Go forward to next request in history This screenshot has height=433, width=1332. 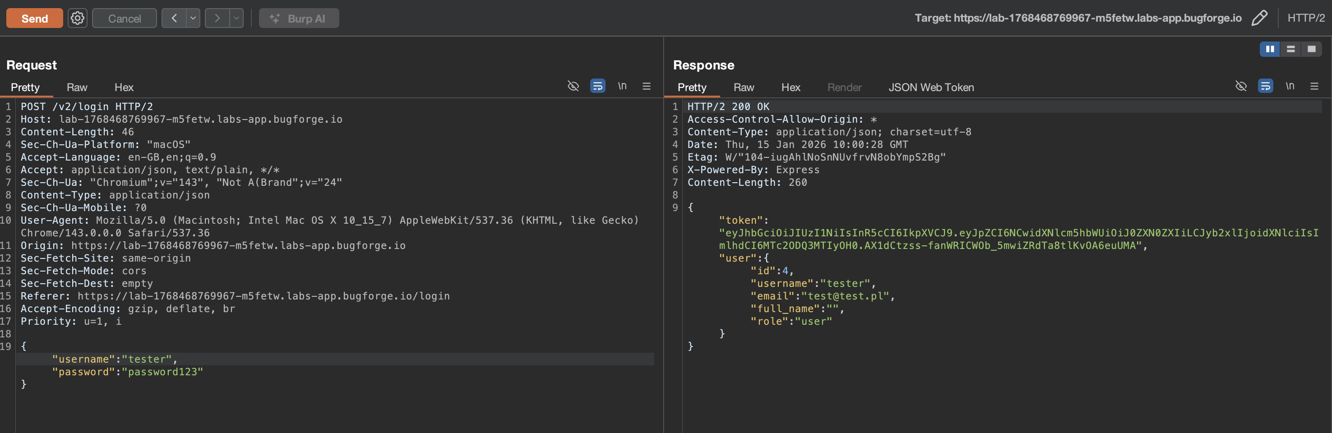[x=217, y=18]
